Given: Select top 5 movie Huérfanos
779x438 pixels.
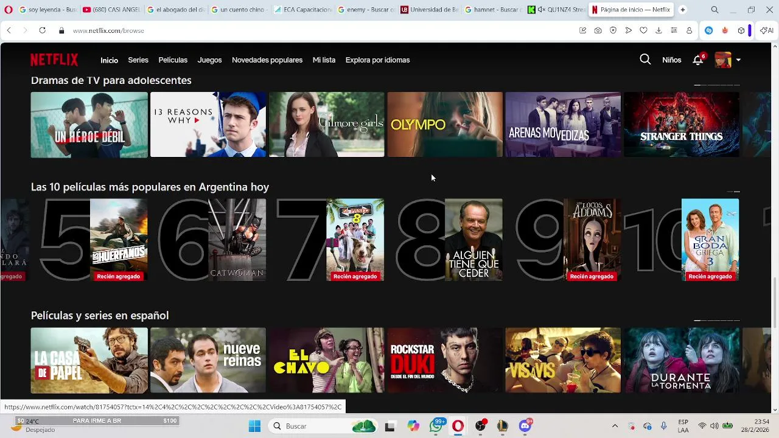Looking at the screenshot, I should (119, 240).
